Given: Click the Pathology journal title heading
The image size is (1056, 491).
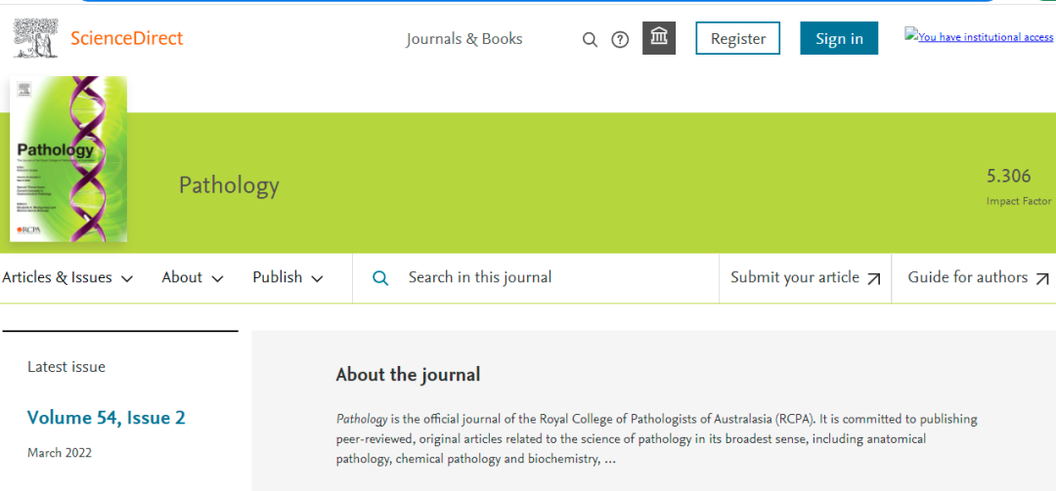Looking at the screenshot, I should (x=229, y=185).
